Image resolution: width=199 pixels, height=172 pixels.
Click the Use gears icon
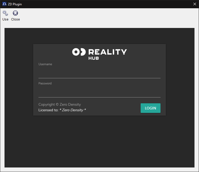click(5, 13)
